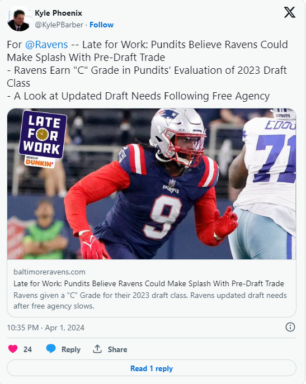Viewport: 306px width, 384px height.
Task: Click the pink heart like icon
Action: click(x=13, y=349)
